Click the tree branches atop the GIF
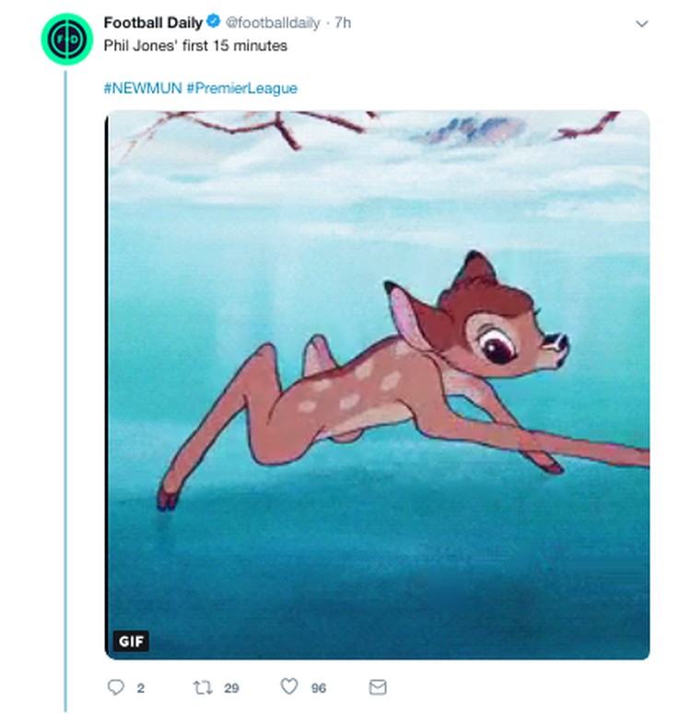Image resolution: width=691 pixels, height=714 pixels. click(255, 127)
